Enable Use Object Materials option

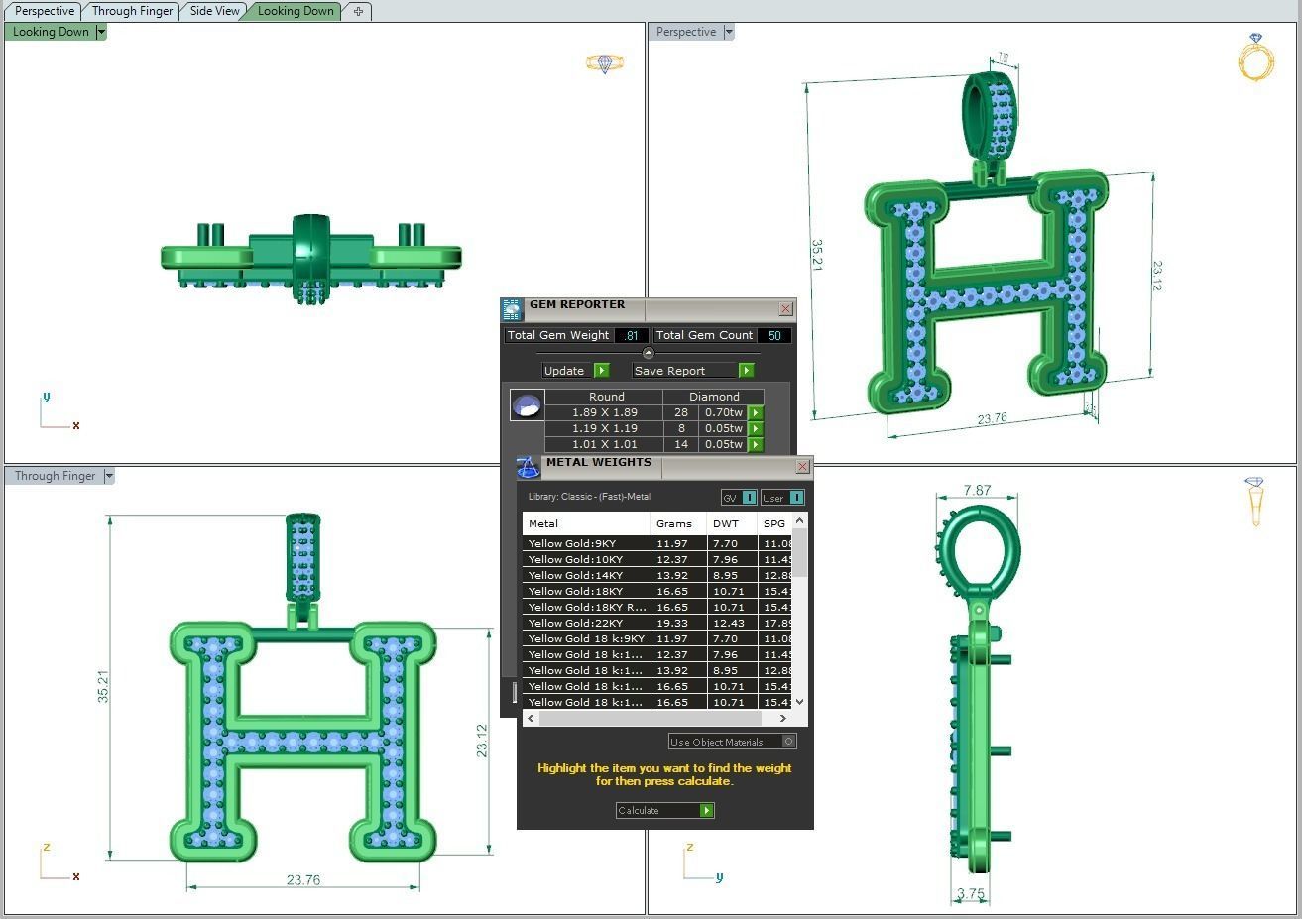[x=732, y=742]
